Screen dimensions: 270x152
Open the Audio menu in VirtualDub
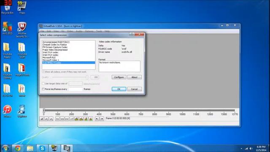pos(79,31)
